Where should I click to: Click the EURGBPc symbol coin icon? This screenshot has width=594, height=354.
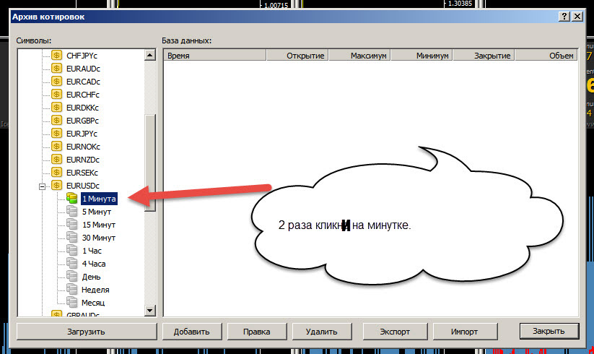[x=56, y=121]
